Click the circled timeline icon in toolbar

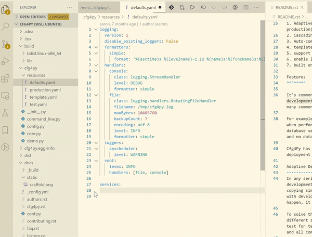coord(235,7)
